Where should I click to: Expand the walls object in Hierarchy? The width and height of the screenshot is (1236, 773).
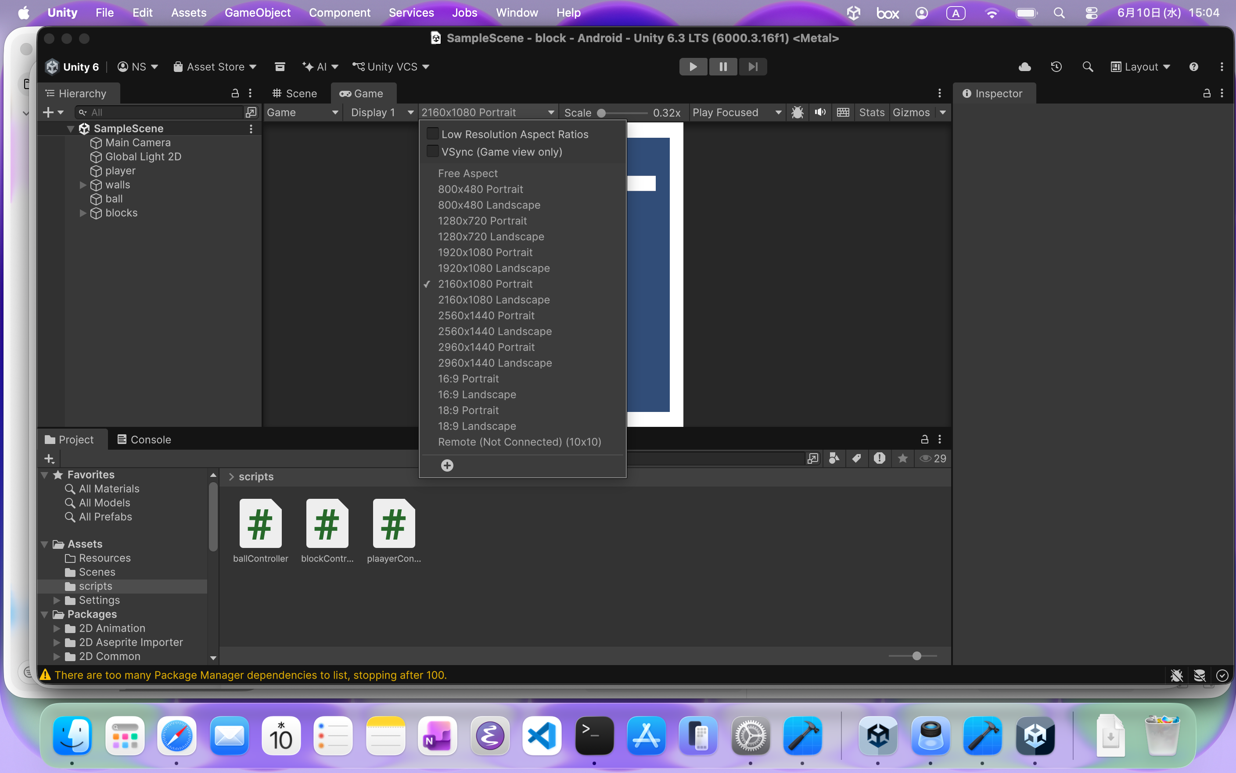pyautogui.click(x=83, y=185)
